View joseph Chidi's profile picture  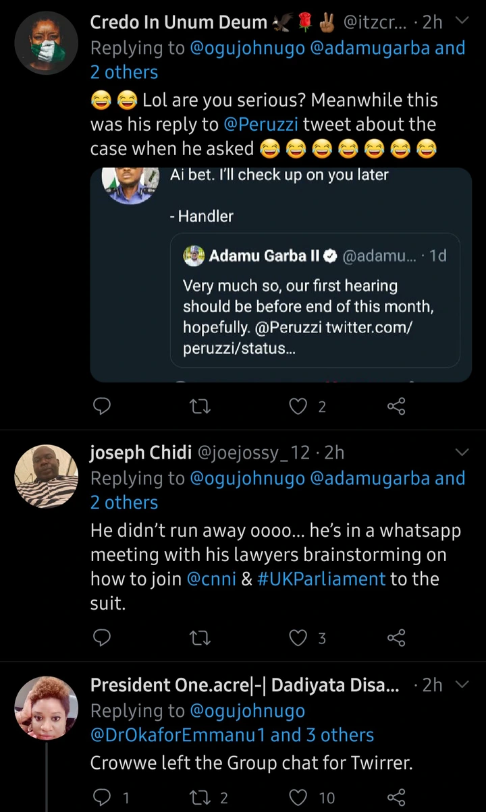[x=47, y=476]
